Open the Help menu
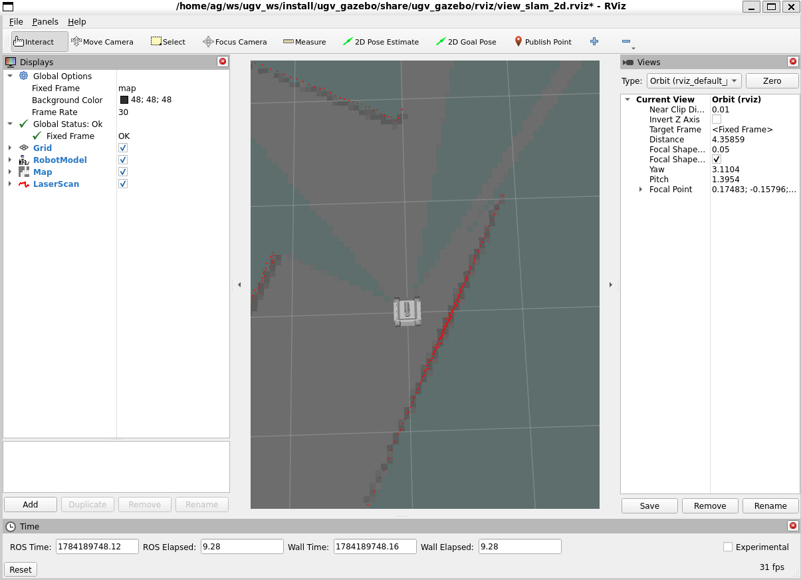Screen dimensions: 801x580 click(x=77, y=21)
